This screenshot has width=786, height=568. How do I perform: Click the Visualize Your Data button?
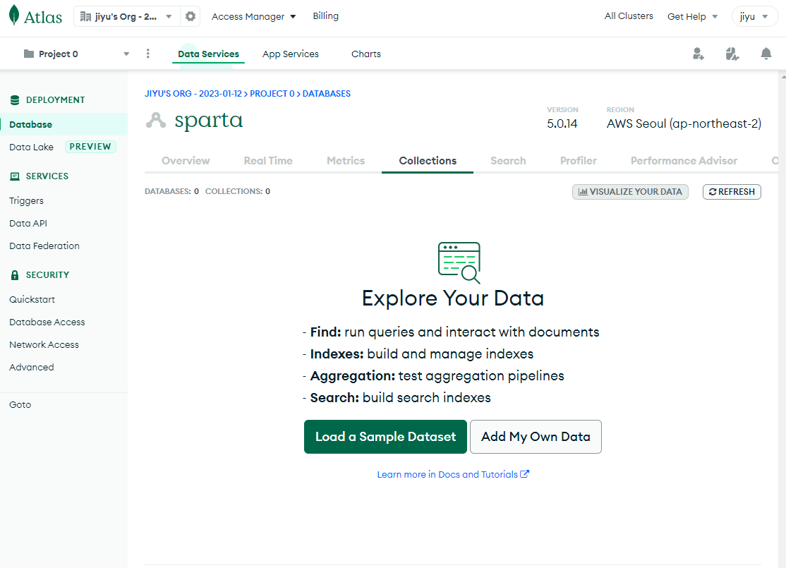[x=630, y=191]
